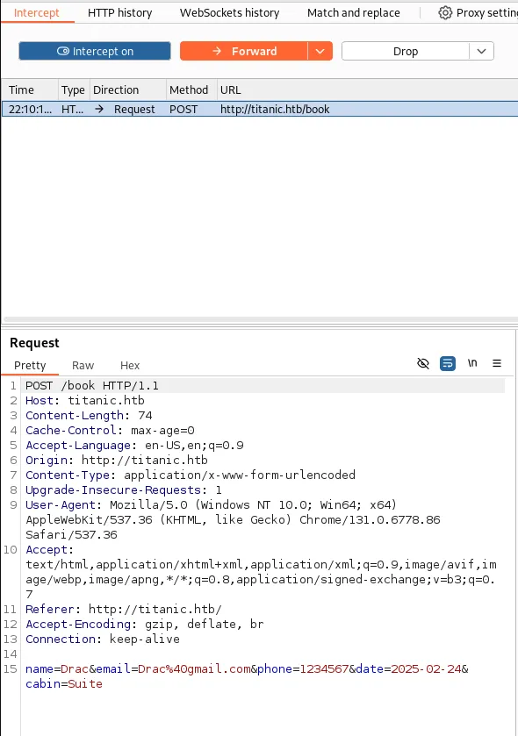Image resolution: width=518 pixels, height=736 pixels.
Task: Click the POST /book HTTP/1.1 line
Action: click(x=91, y=385)
